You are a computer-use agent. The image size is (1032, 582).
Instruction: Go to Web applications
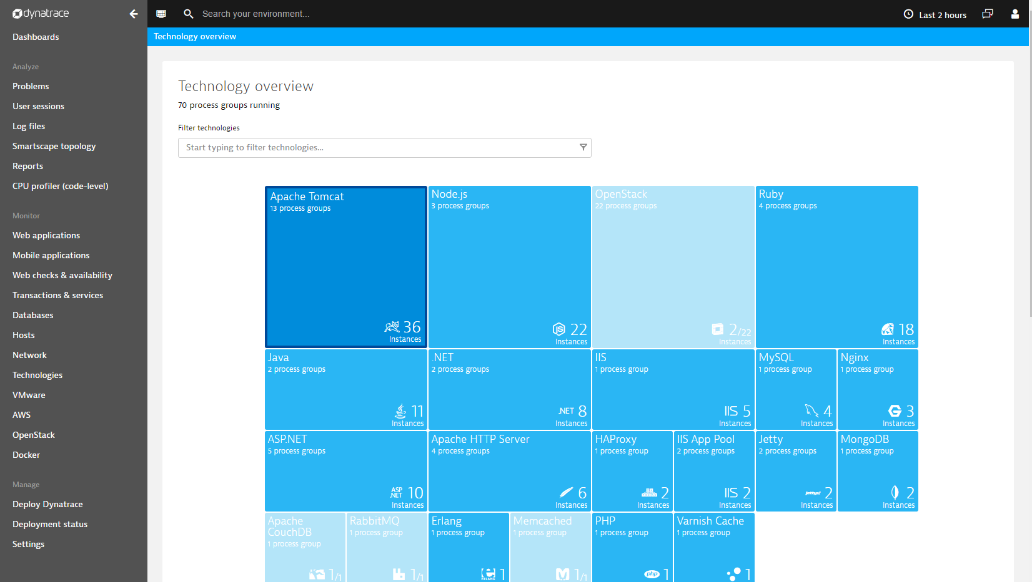(46, 235)
